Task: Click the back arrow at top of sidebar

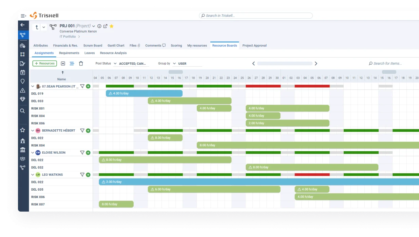Action: pyautogui.click(x=22, y=25)
